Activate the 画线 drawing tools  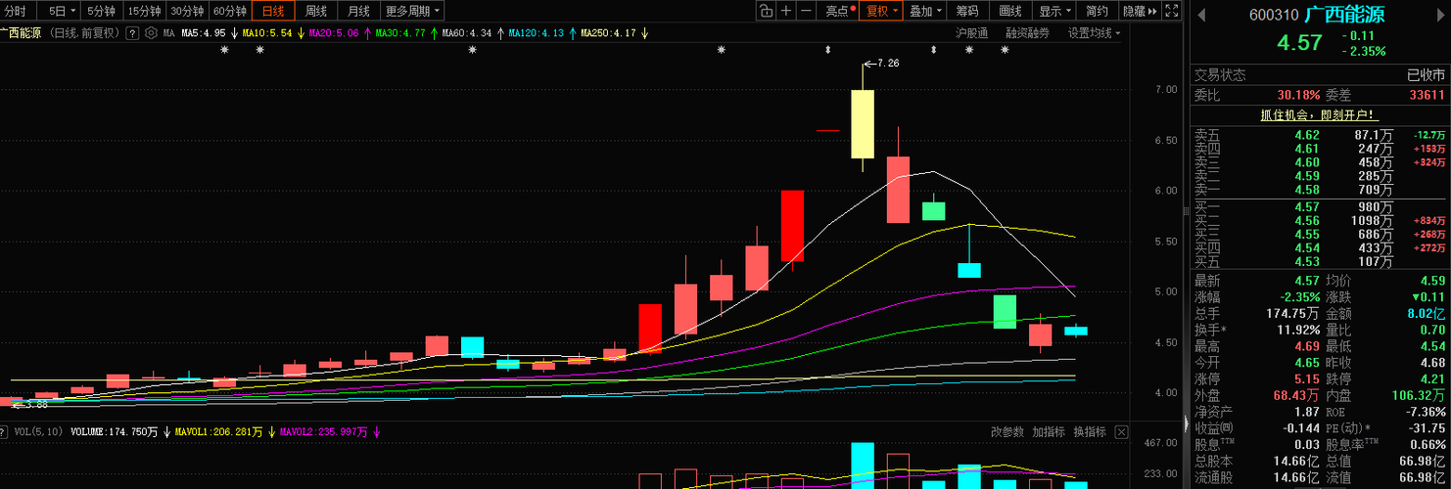1010,11
